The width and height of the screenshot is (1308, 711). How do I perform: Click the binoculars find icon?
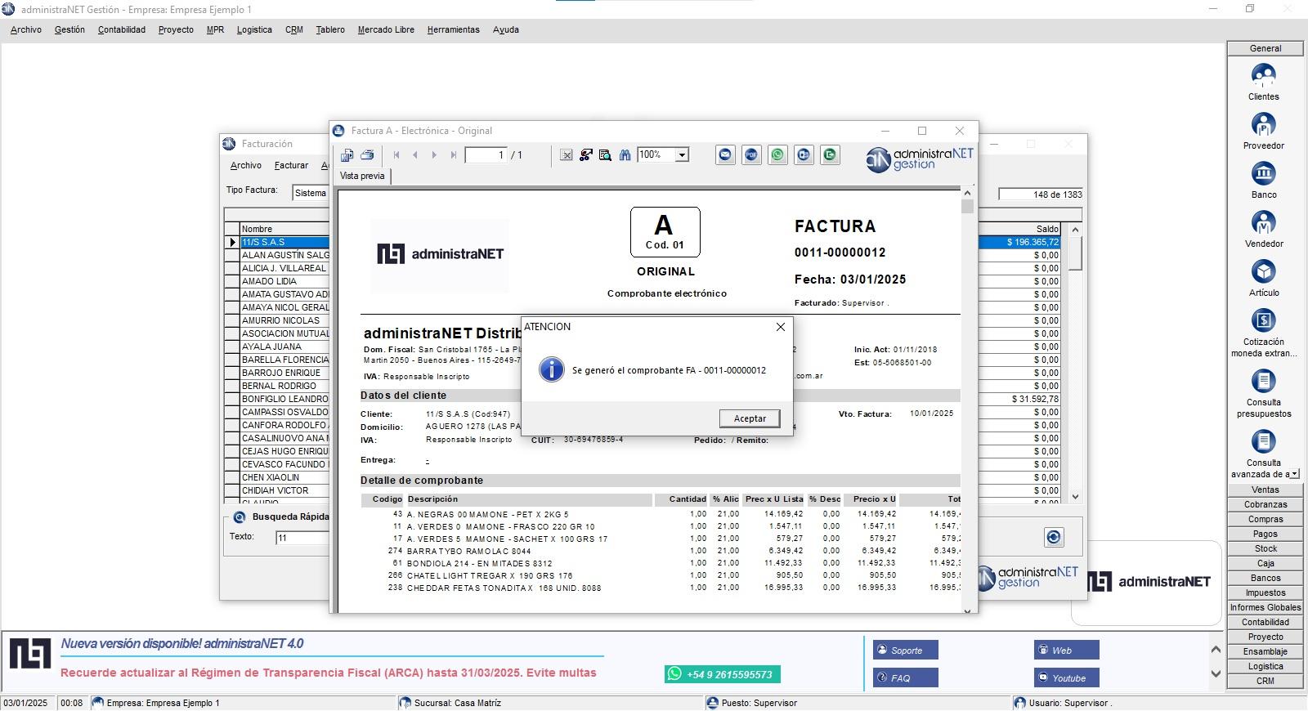point(625,155)
